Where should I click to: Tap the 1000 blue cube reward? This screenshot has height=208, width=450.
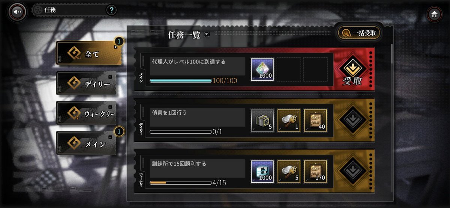click(262, 172)
